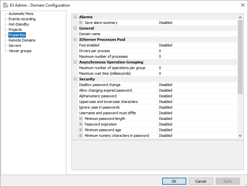Click the Maximum wait time value
Screen dimensions: 248x187
click(x=198, y=73)
